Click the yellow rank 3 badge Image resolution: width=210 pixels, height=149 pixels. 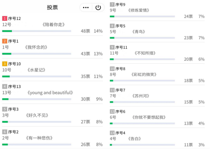click(5, 64)
